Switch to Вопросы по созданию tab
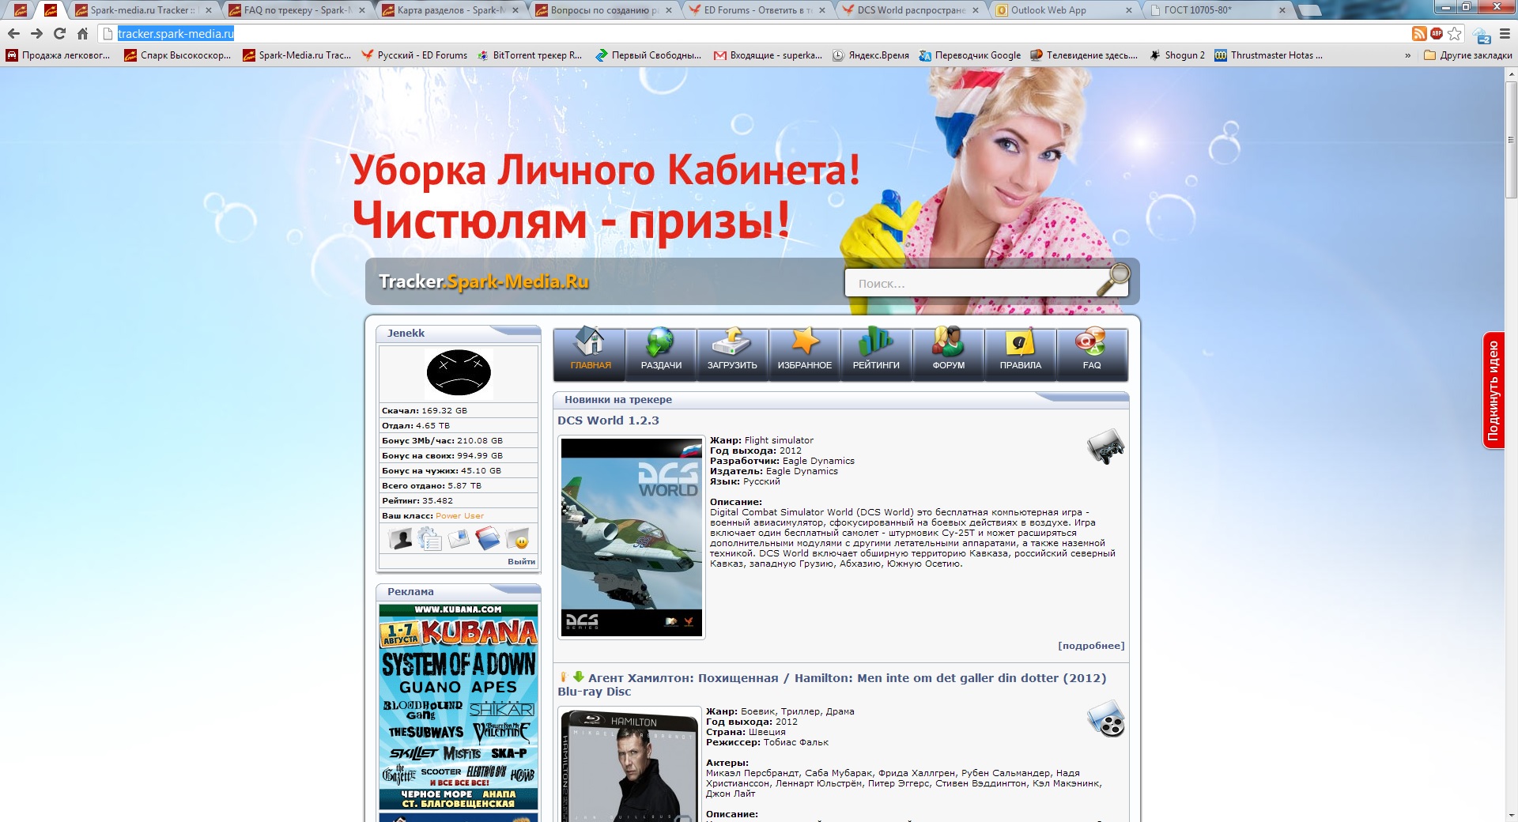 (604, 10)
